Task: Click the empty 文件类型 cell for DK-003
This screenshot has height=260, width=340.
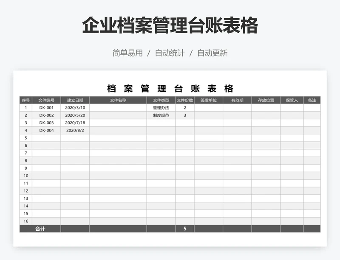Action: [161, 123]
